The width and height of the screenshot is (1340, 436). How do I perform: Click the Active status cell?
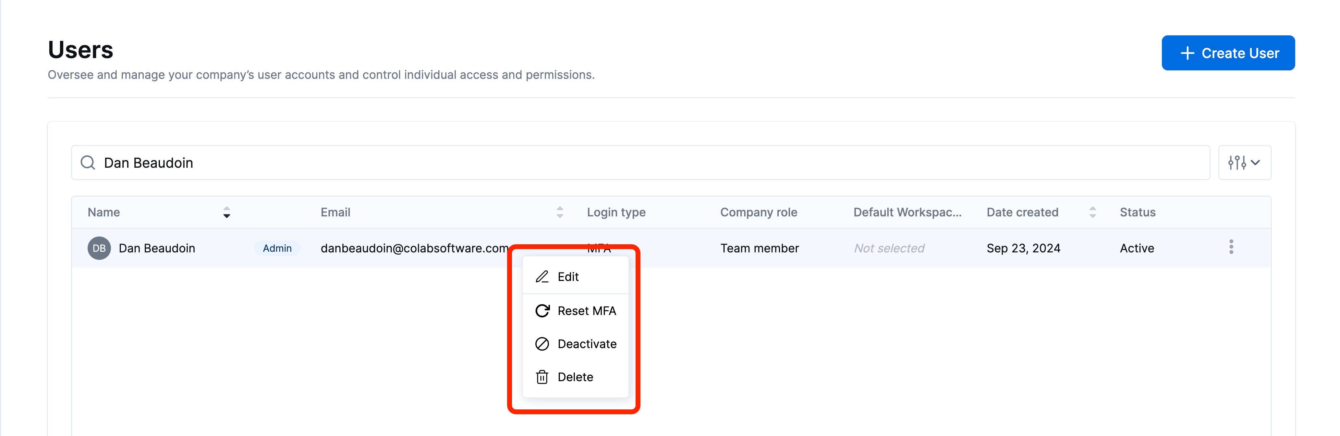[x=1137, y=249]
